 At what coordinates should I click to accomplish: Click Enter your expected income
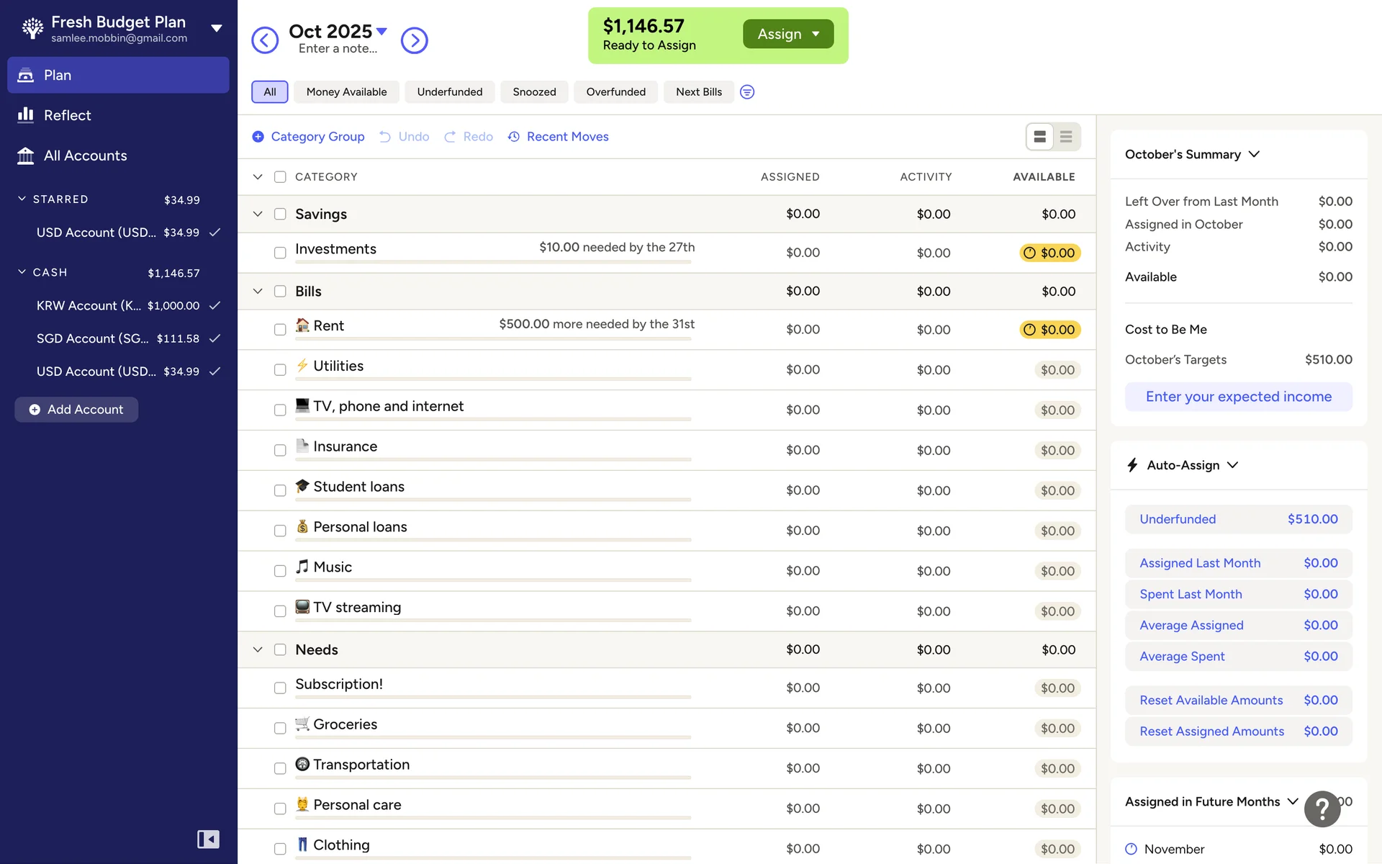coord(1238,397)
